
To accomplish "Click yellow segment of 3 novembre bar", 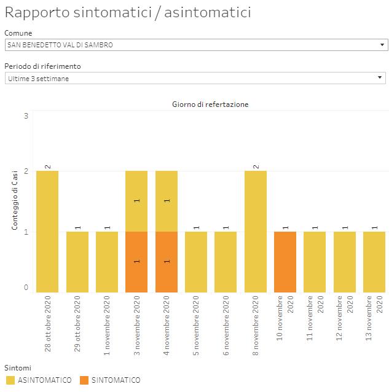I will [x=136, y=201].
